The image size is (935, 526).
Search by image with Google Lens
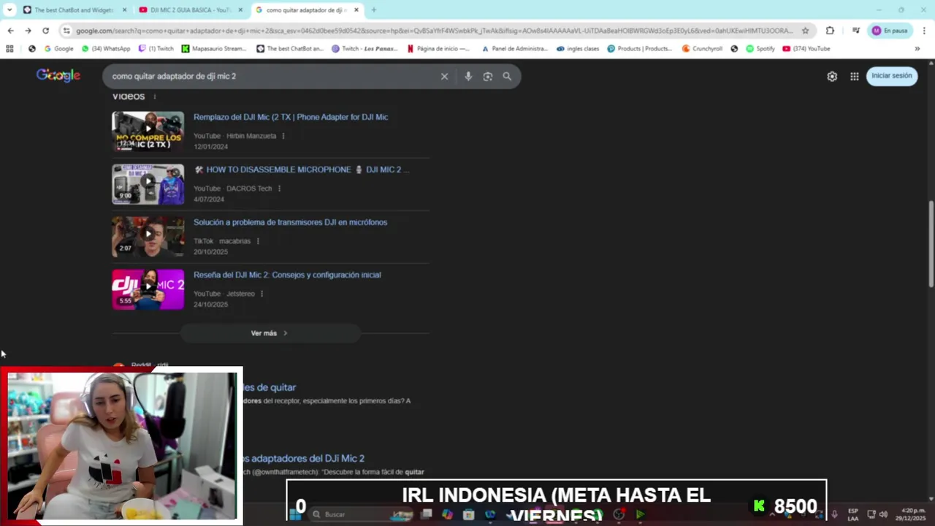[x=487, y=76]
